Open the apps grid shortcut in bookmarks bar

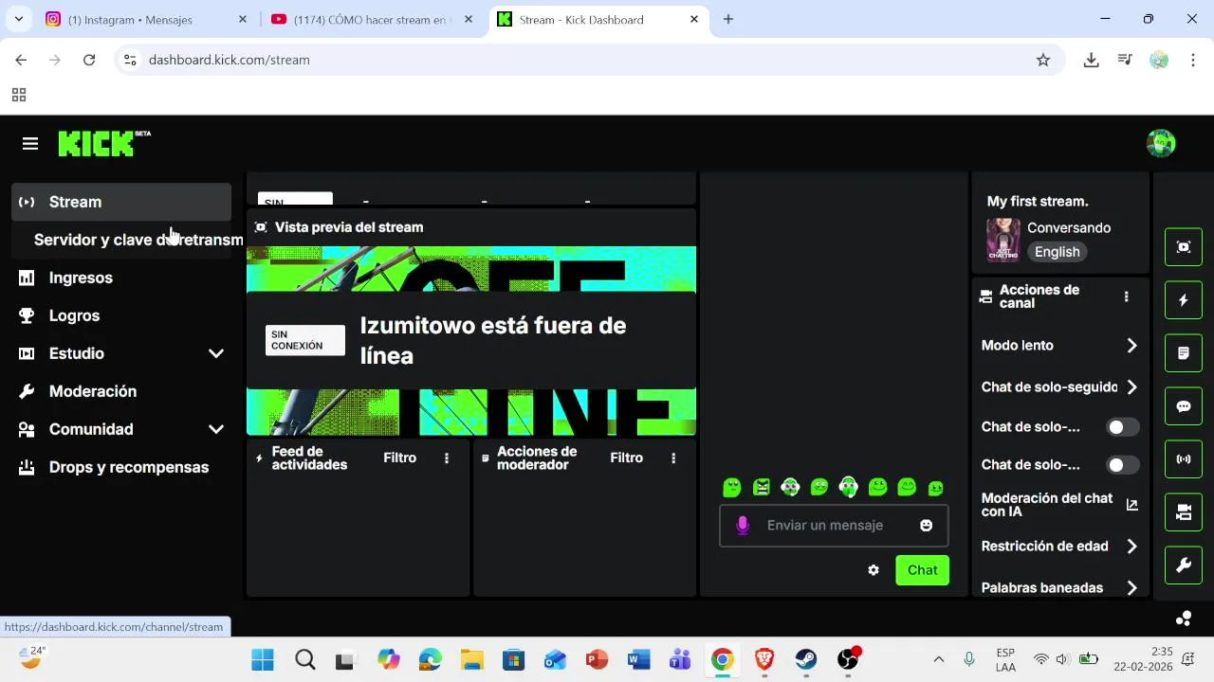coord(19,95)
